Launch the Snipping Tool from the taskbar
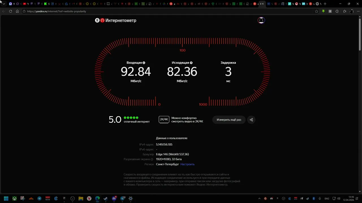The width and height of the screenshot is (362, 203). [23, 198]
